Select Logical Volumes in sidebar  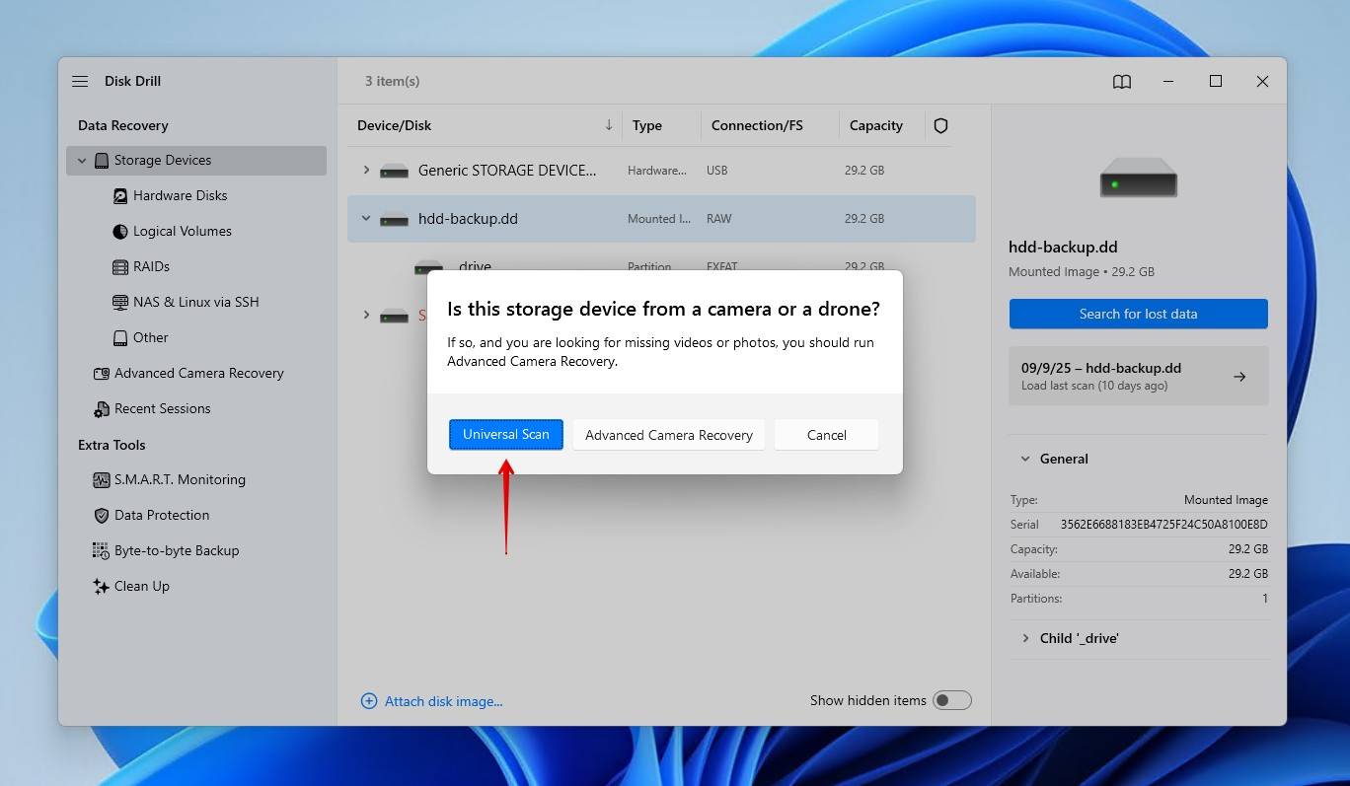pos(182,232)
